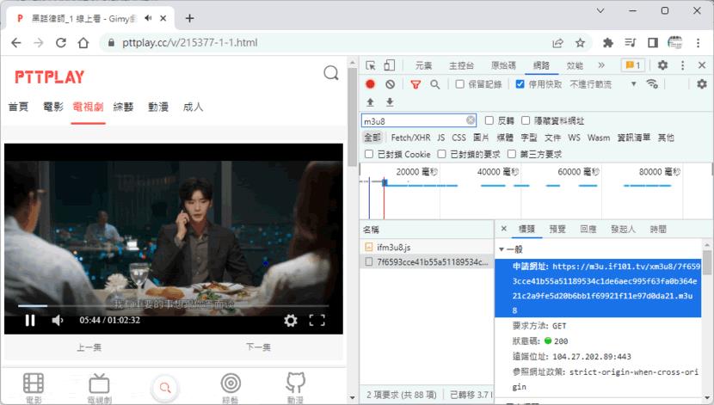
Task: Open browser extensions puzzle icon
Action: pos(608,43)
